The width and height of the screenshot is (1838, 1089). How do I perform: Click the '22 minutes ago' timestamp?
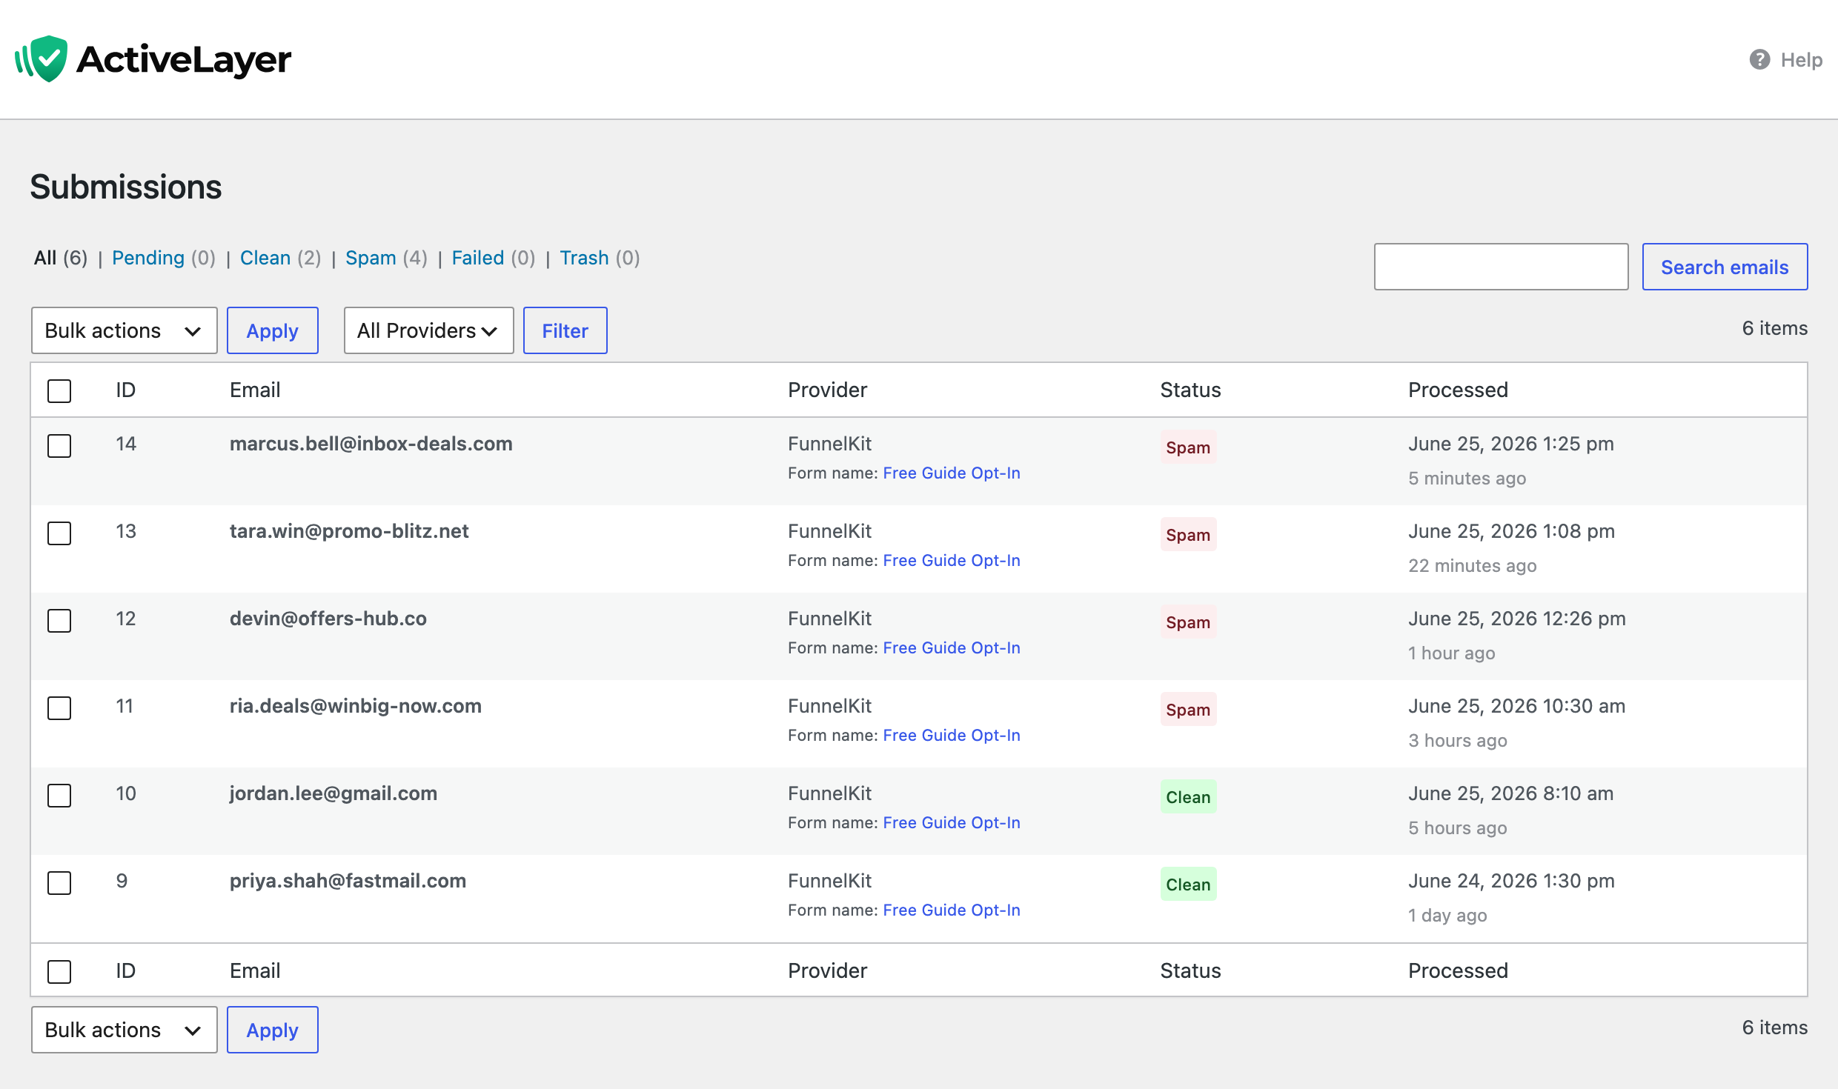[x=1472, y=565]
